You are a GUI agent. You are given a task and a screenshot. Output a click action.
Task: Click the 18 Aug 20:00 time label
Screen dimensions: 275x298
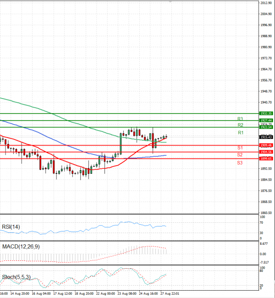coord(84,293)
